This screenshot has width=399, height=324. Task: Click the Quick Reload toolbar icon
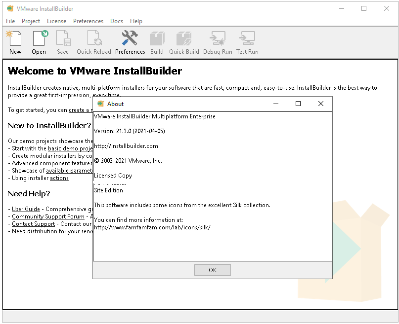click(94, 42)
